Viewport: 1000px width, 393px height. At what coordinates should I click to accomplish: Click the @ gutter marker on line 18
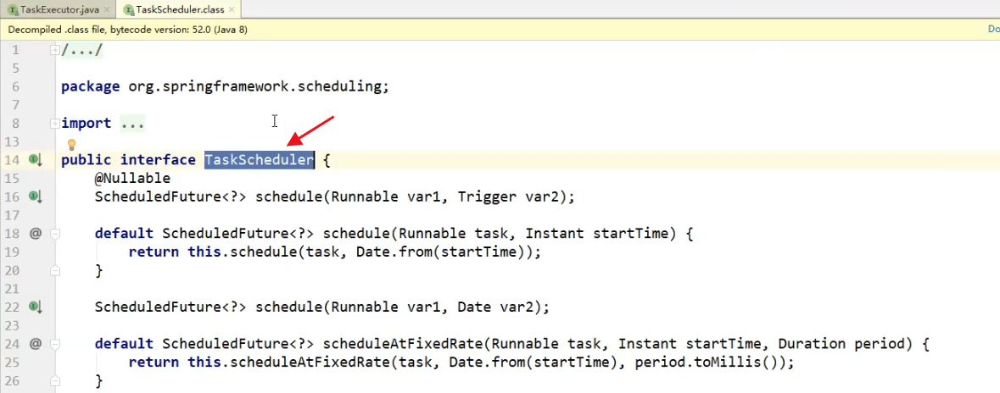pos(36,233)
